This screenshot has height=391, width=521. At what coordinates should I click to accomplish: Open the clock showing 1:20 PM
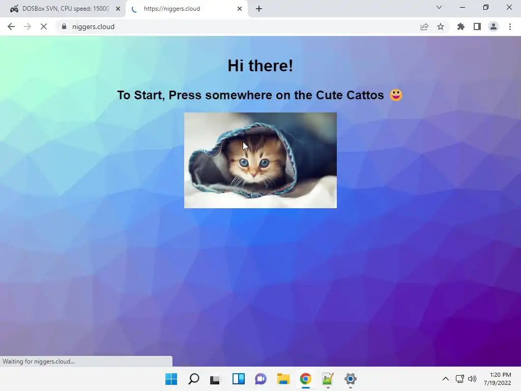tap(498, 379)
